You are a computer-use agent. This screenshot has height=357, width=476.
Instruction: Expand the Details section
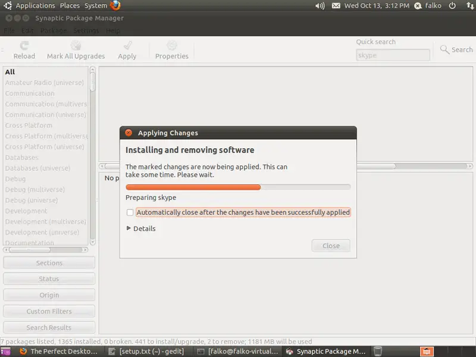141,228
